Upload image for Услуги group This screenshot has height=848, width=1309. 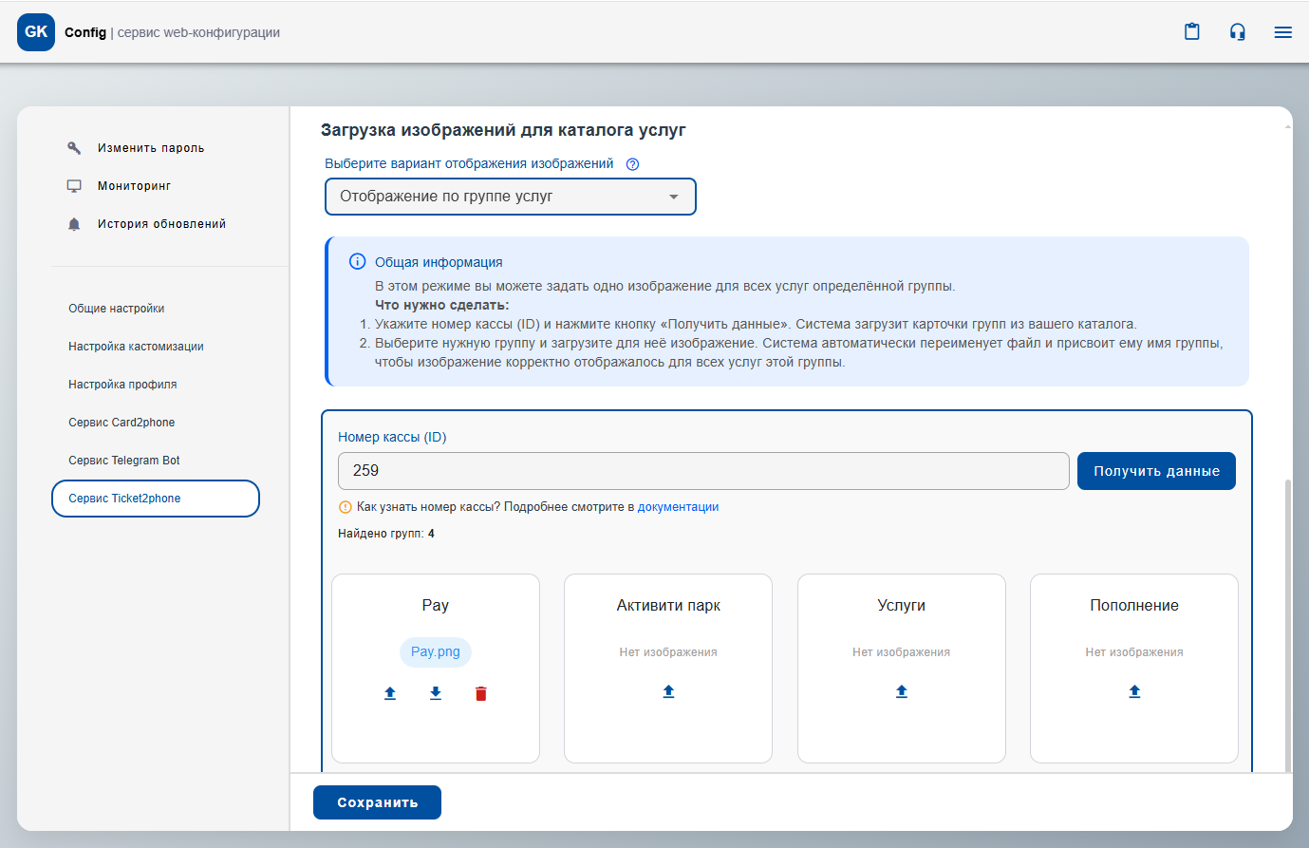coord(902,691)
